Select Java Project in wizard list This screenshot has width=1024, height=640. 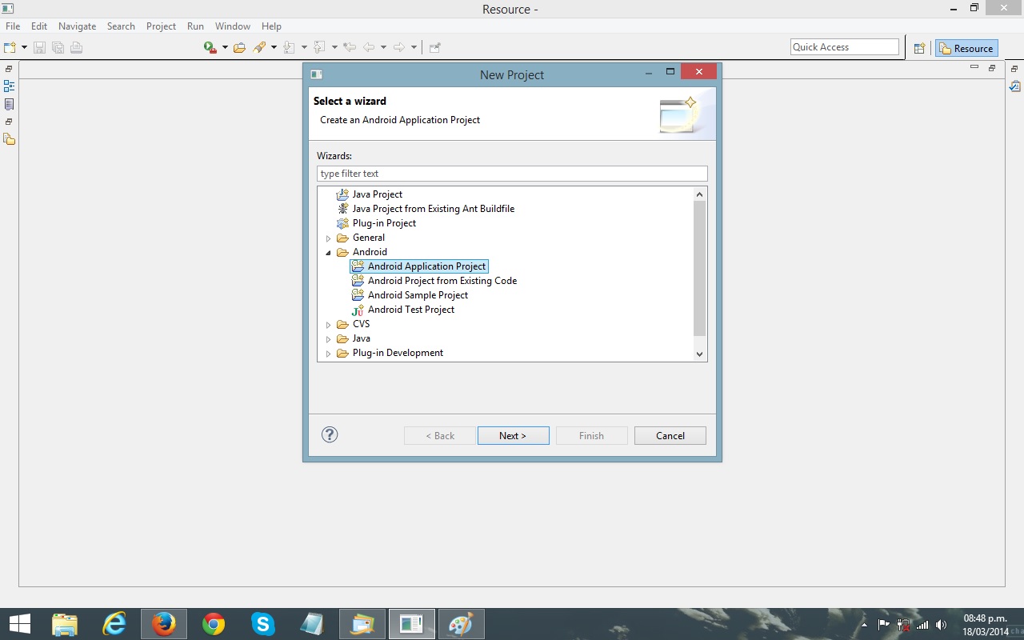click(377, 194)
